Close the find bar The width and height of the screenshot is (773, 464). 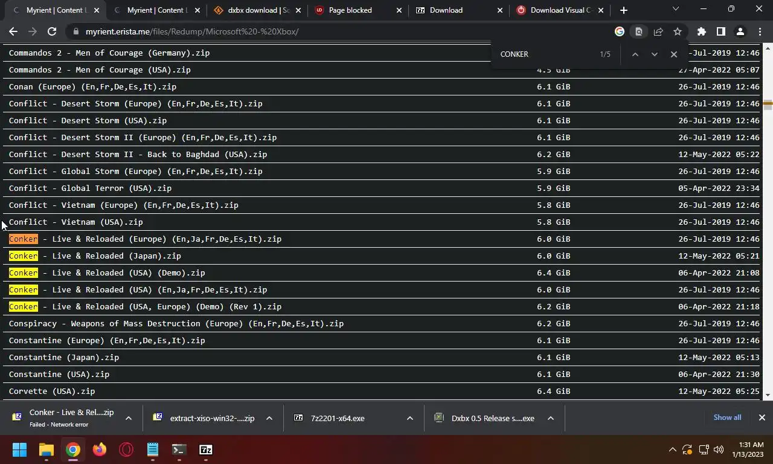[x=674, y=54]
